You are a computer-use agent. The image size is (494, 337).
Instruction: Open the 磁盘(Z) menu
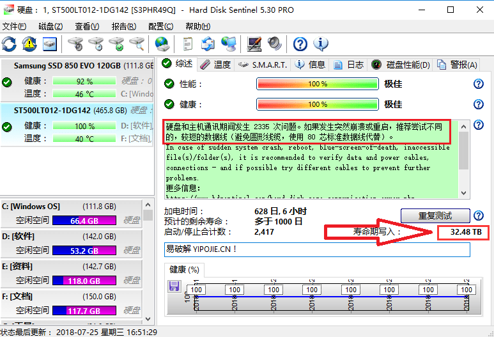(50, 26)
